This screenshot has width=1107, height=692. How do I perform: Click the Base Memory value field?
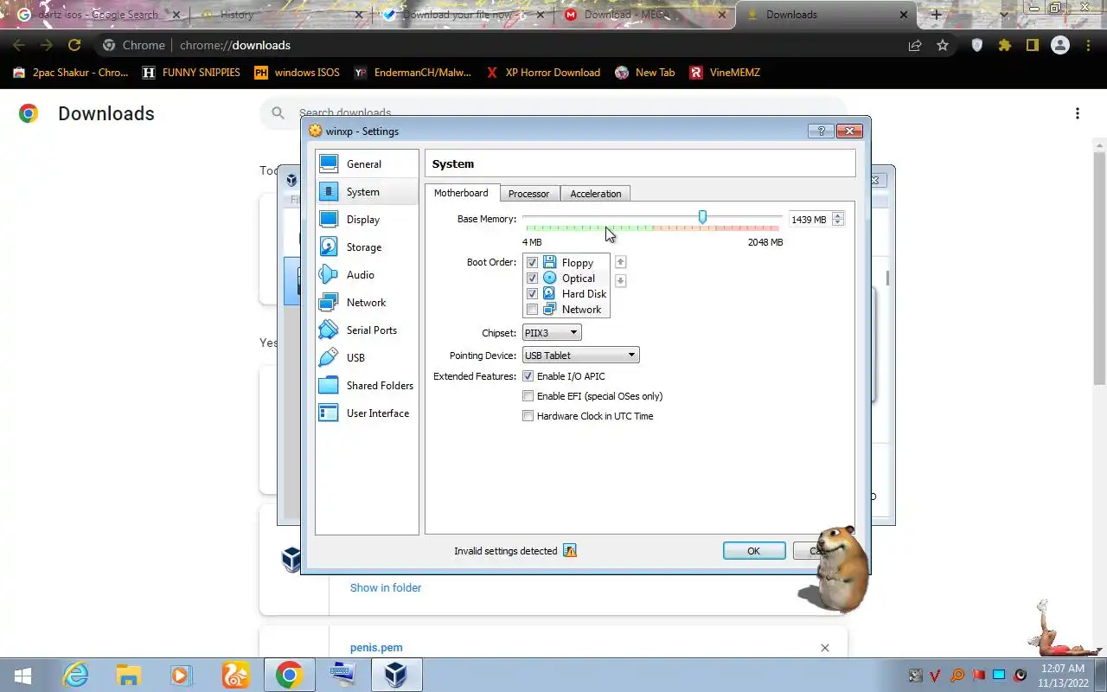[x=809, y=220]
